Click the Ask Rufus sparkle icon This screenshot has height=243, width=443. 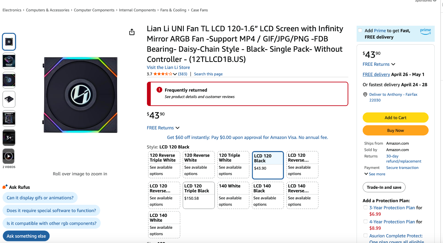(5, 187)
